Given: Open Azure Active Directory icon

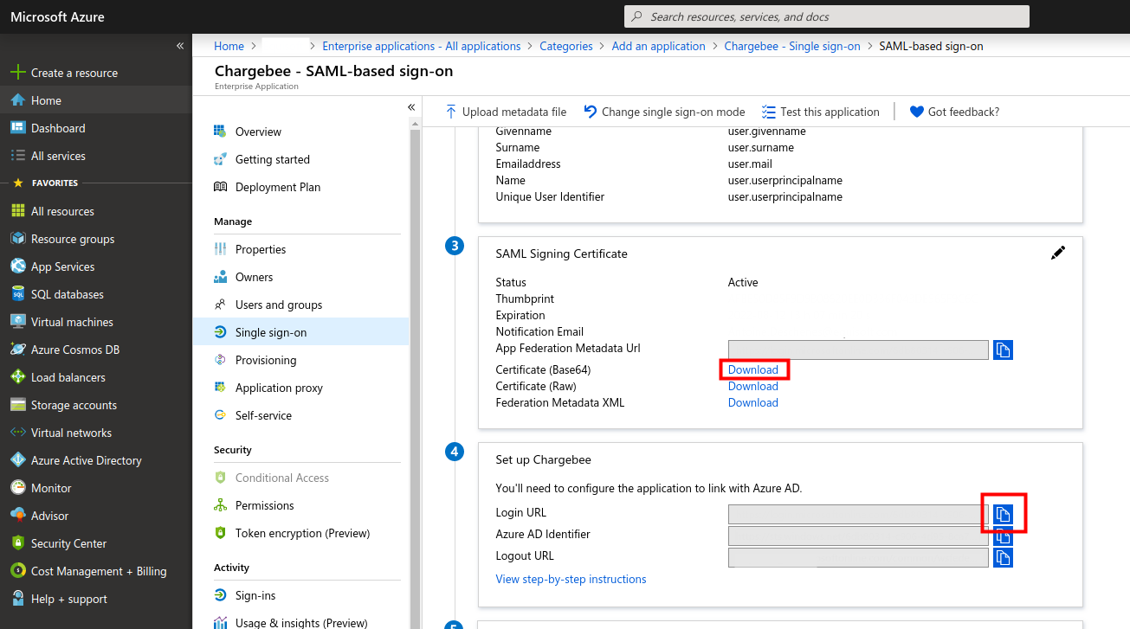Looking at the screenshot, I should click(17, 460).
